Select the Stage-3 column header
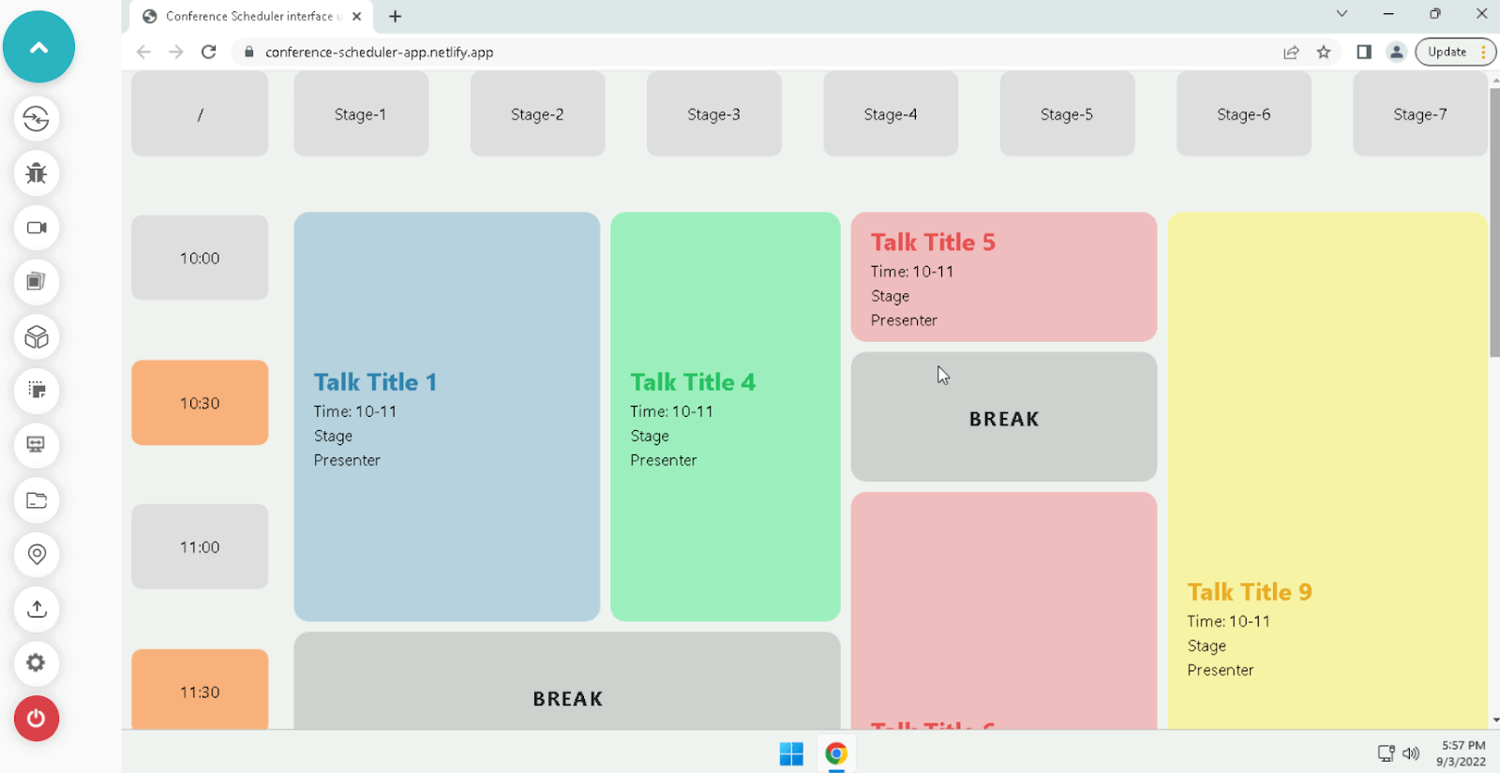Viewport: 1500px width, 773px height. tap(713, 114)
